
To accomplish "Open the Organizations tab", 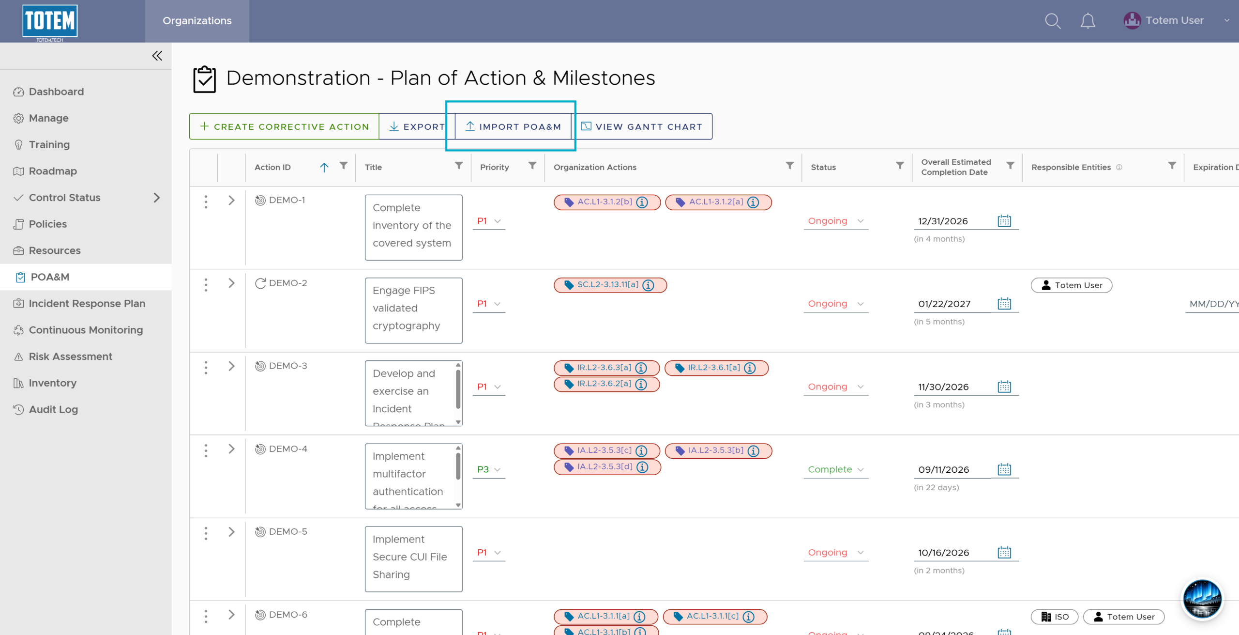I will [x=197, y=21].
